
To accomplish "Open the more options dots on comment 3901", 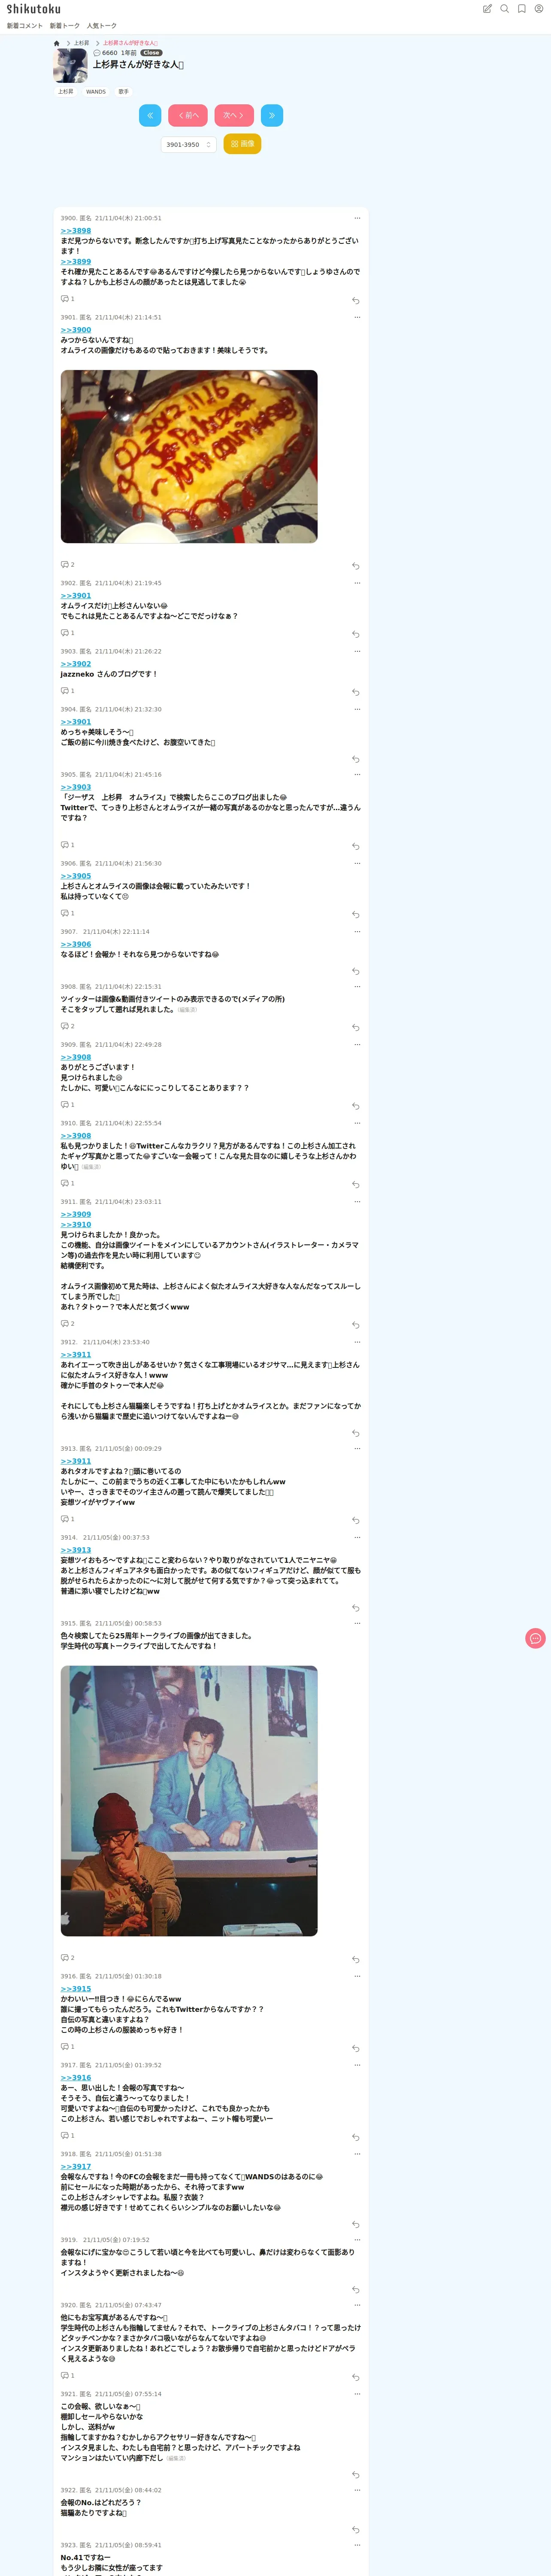I will coord(357,317).
